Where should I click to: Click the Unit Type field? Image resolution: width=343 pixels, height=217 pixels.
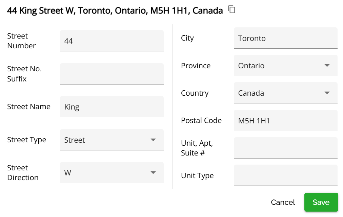285,175
